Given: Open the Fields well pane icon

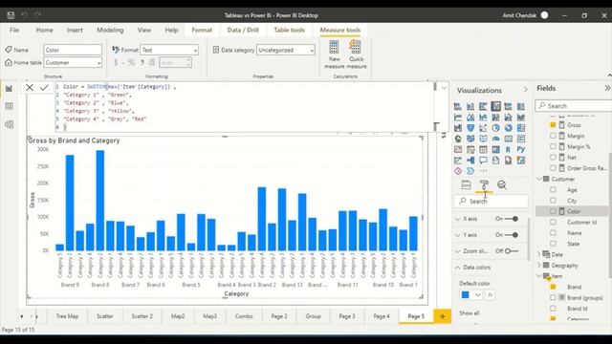Looking at the screenshot, I should tap(466, 184).
